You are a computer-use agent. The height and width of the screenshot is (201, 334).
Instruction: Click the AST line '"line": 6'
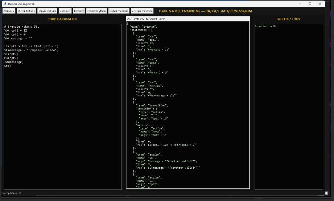tap(143, 141)
